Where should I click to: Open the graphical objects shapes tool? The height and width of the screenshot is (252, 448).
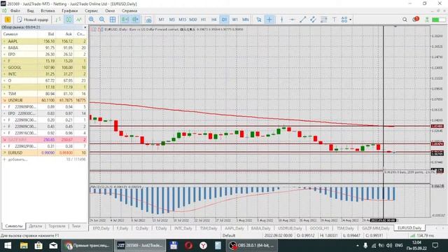[x=344, y=20]
